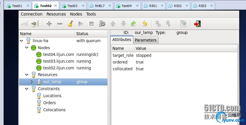The image size is (246, 125).
Task: Click bulb icon beside our_lamp
Action: pyautogui.click(x=39, y=82)
